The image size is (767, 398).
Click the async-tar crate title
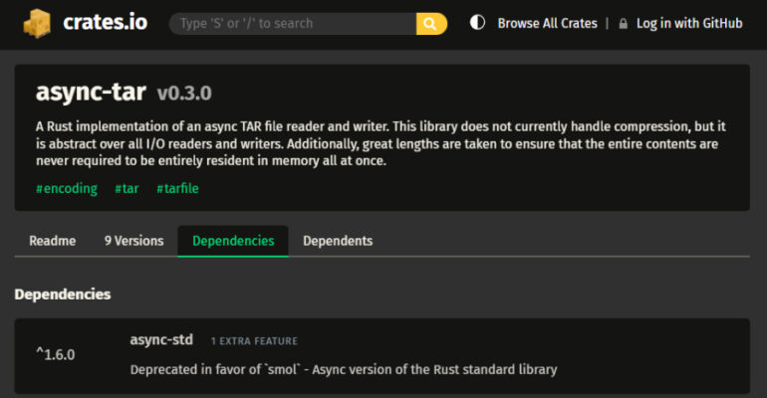[91, 93]
